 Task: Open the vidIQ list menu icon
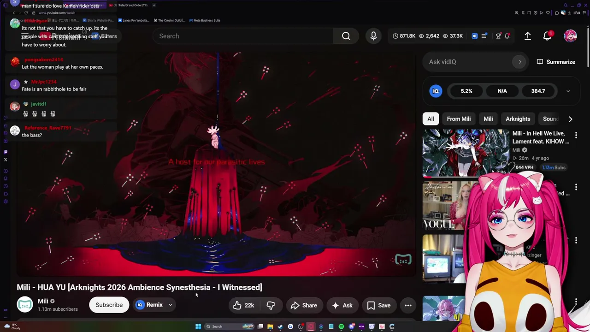click(484, 36)
